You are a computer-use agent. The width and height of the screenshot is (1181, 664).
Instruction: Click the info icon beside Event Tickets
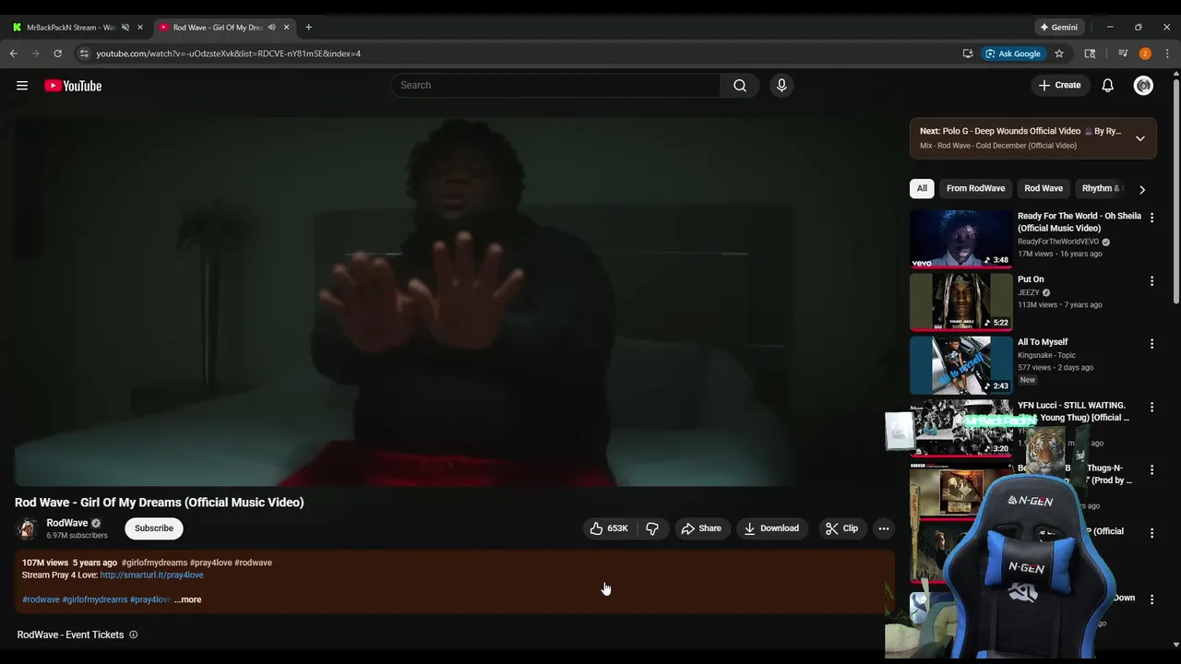[134, 634]
